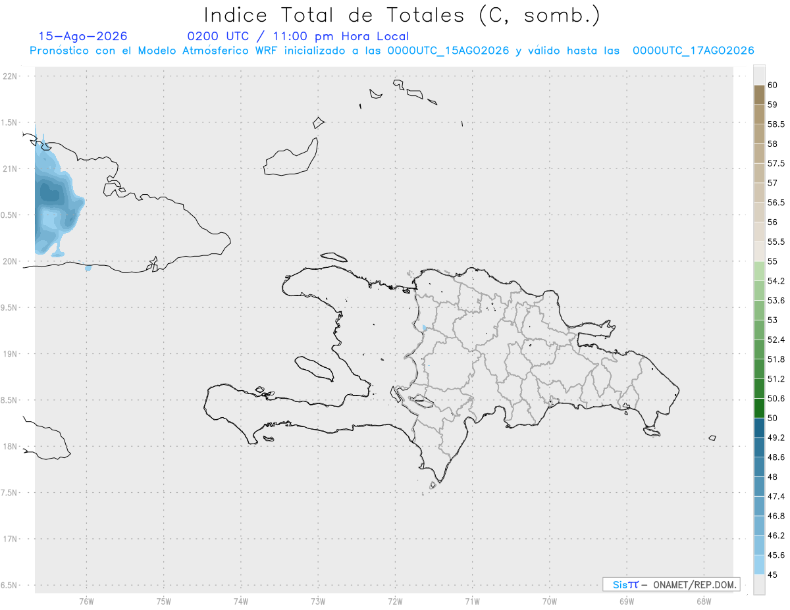Screen dimensions: 790x610
Task: Click the legend value '56.5'
Action: click(776, 203)
